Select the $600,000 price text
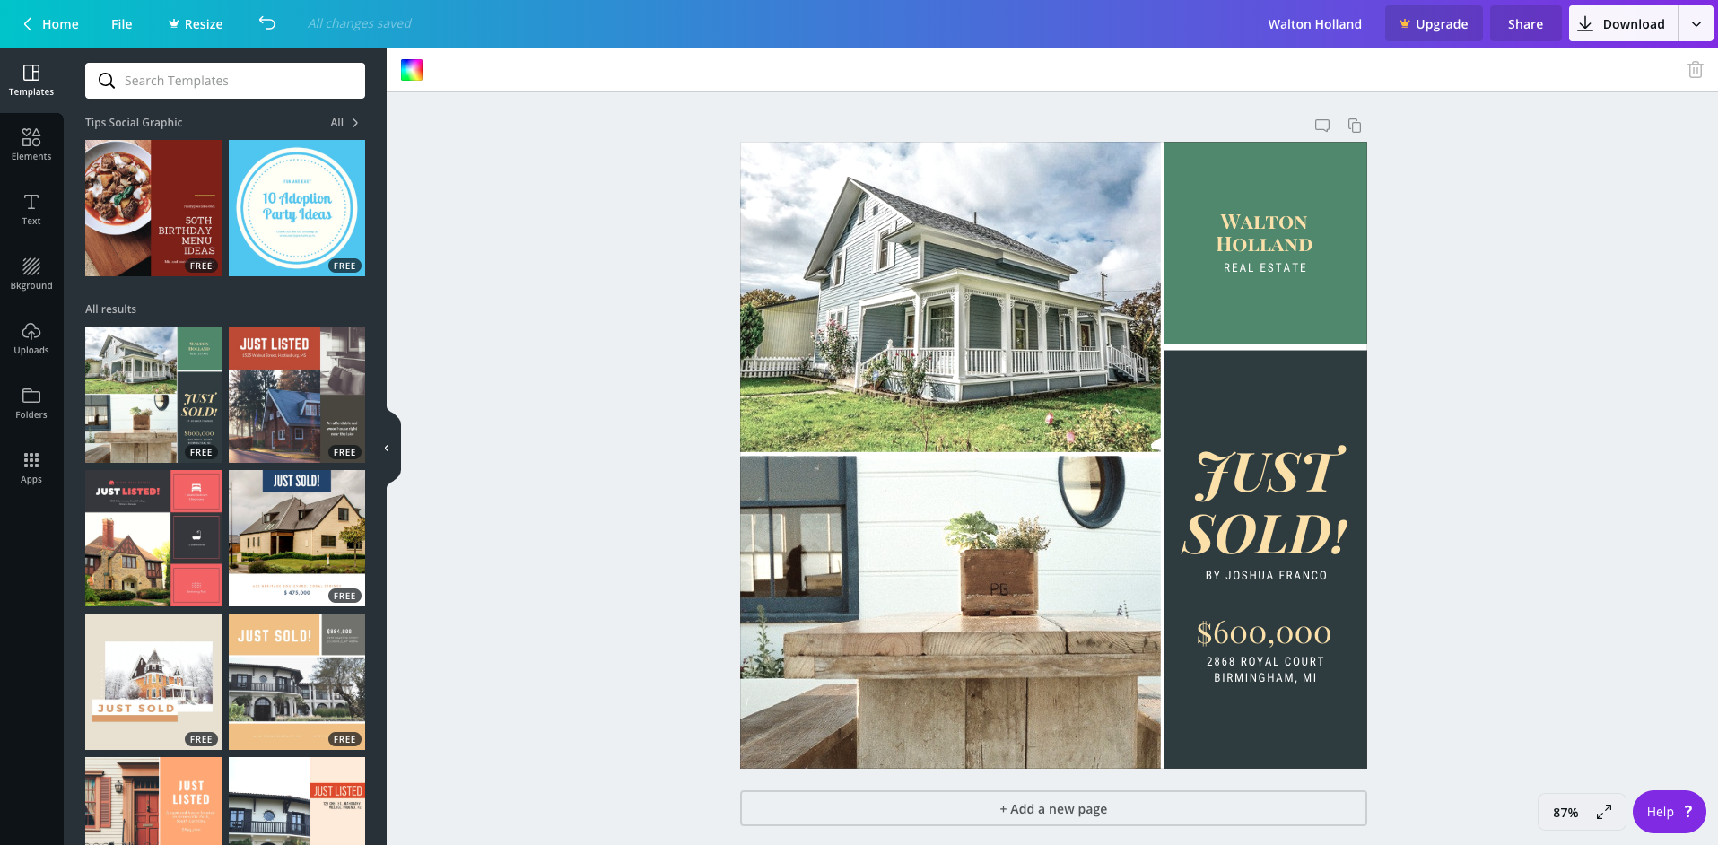The image size is (1718, 845). coord(1264,633)
